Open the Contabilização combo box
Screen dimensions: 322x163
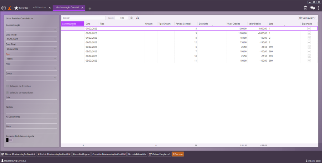coord(31,29)
